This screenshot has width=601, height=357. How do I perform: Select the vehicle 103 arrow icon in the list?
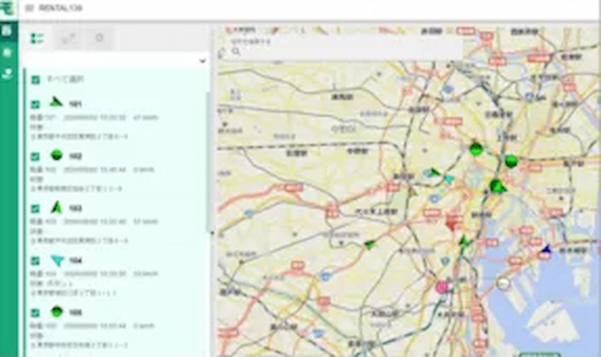56,208
